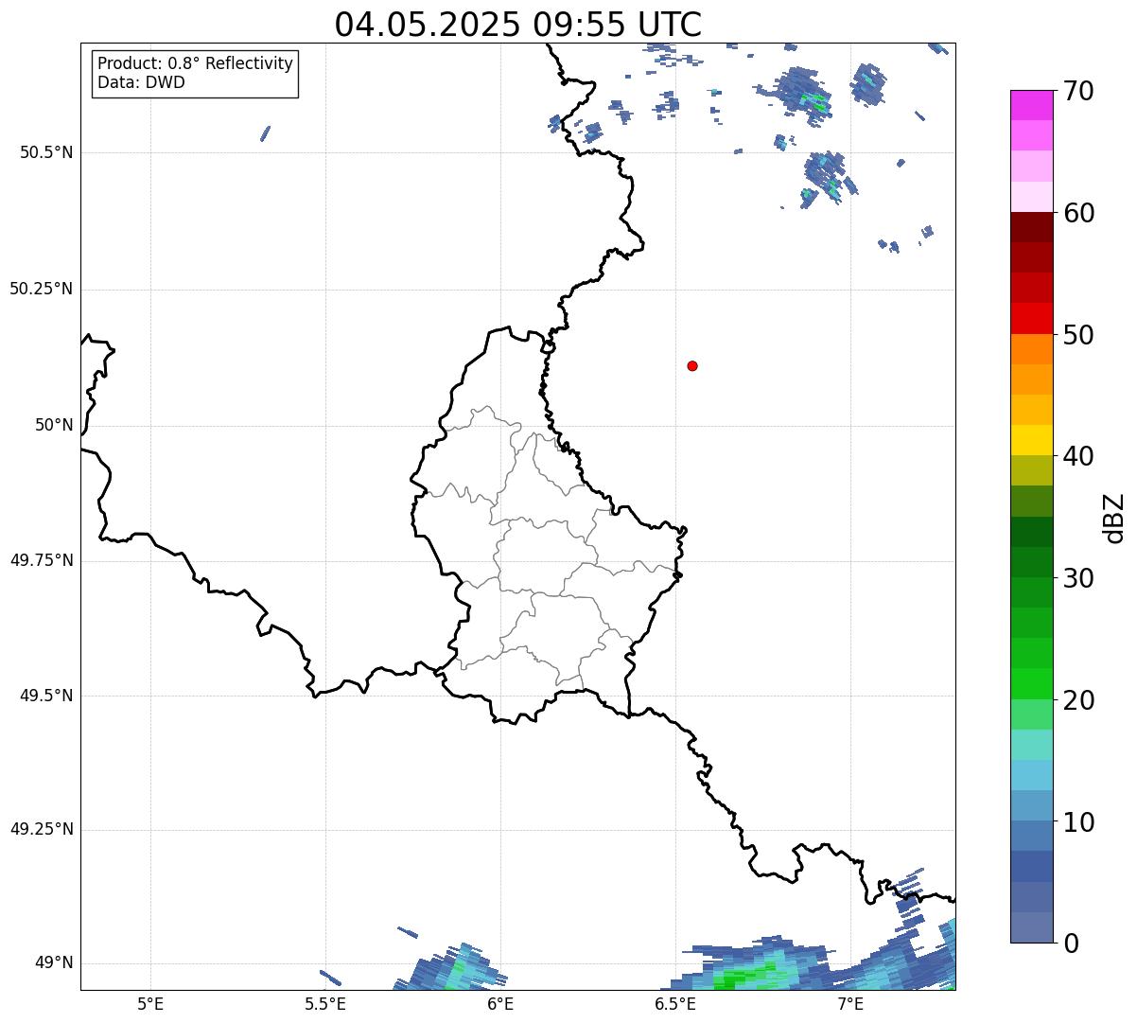Click the 50.5°N latitude label

46,152
